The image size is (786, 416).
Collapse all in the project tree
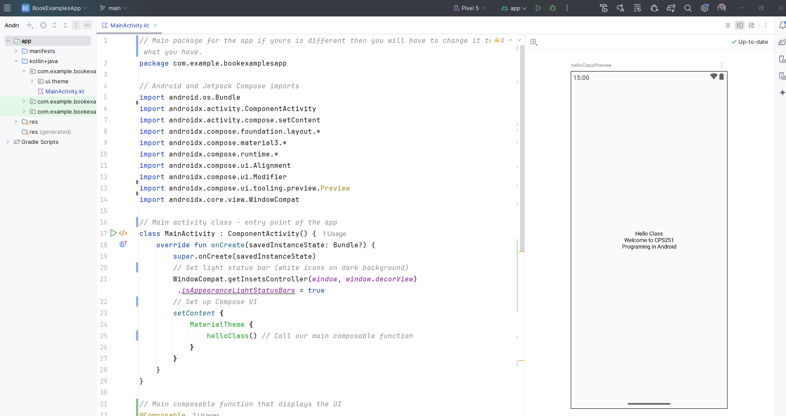click(x=65, y=25)
